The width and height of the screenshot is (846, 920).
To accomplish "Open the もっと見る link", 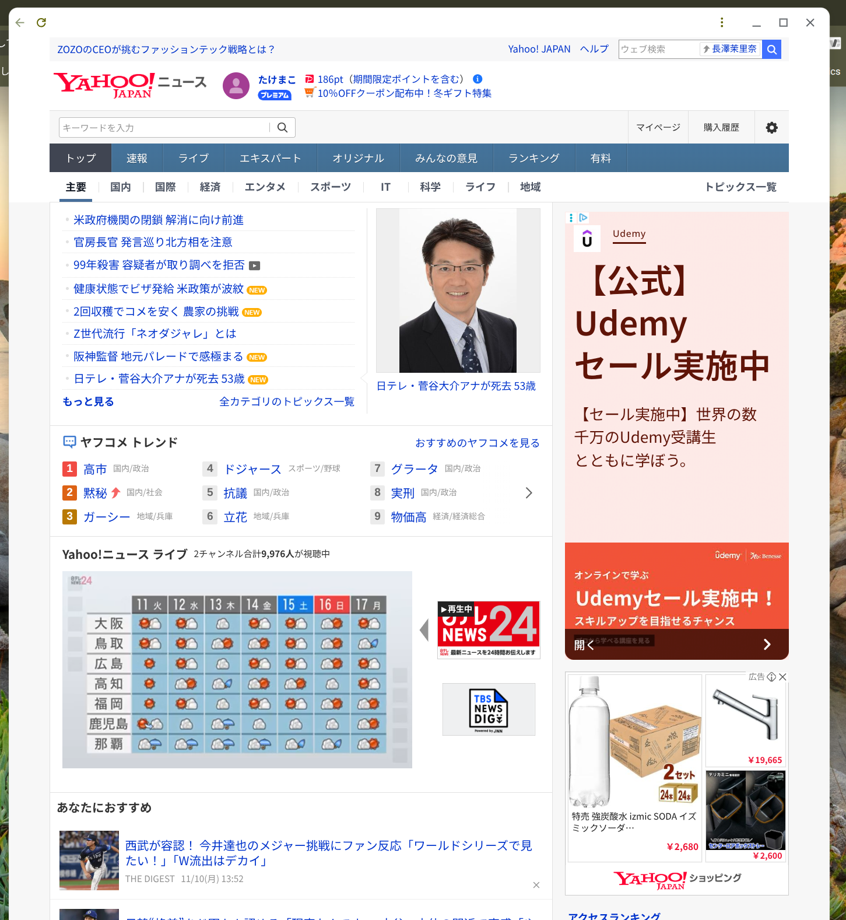I will click(88, 402).
